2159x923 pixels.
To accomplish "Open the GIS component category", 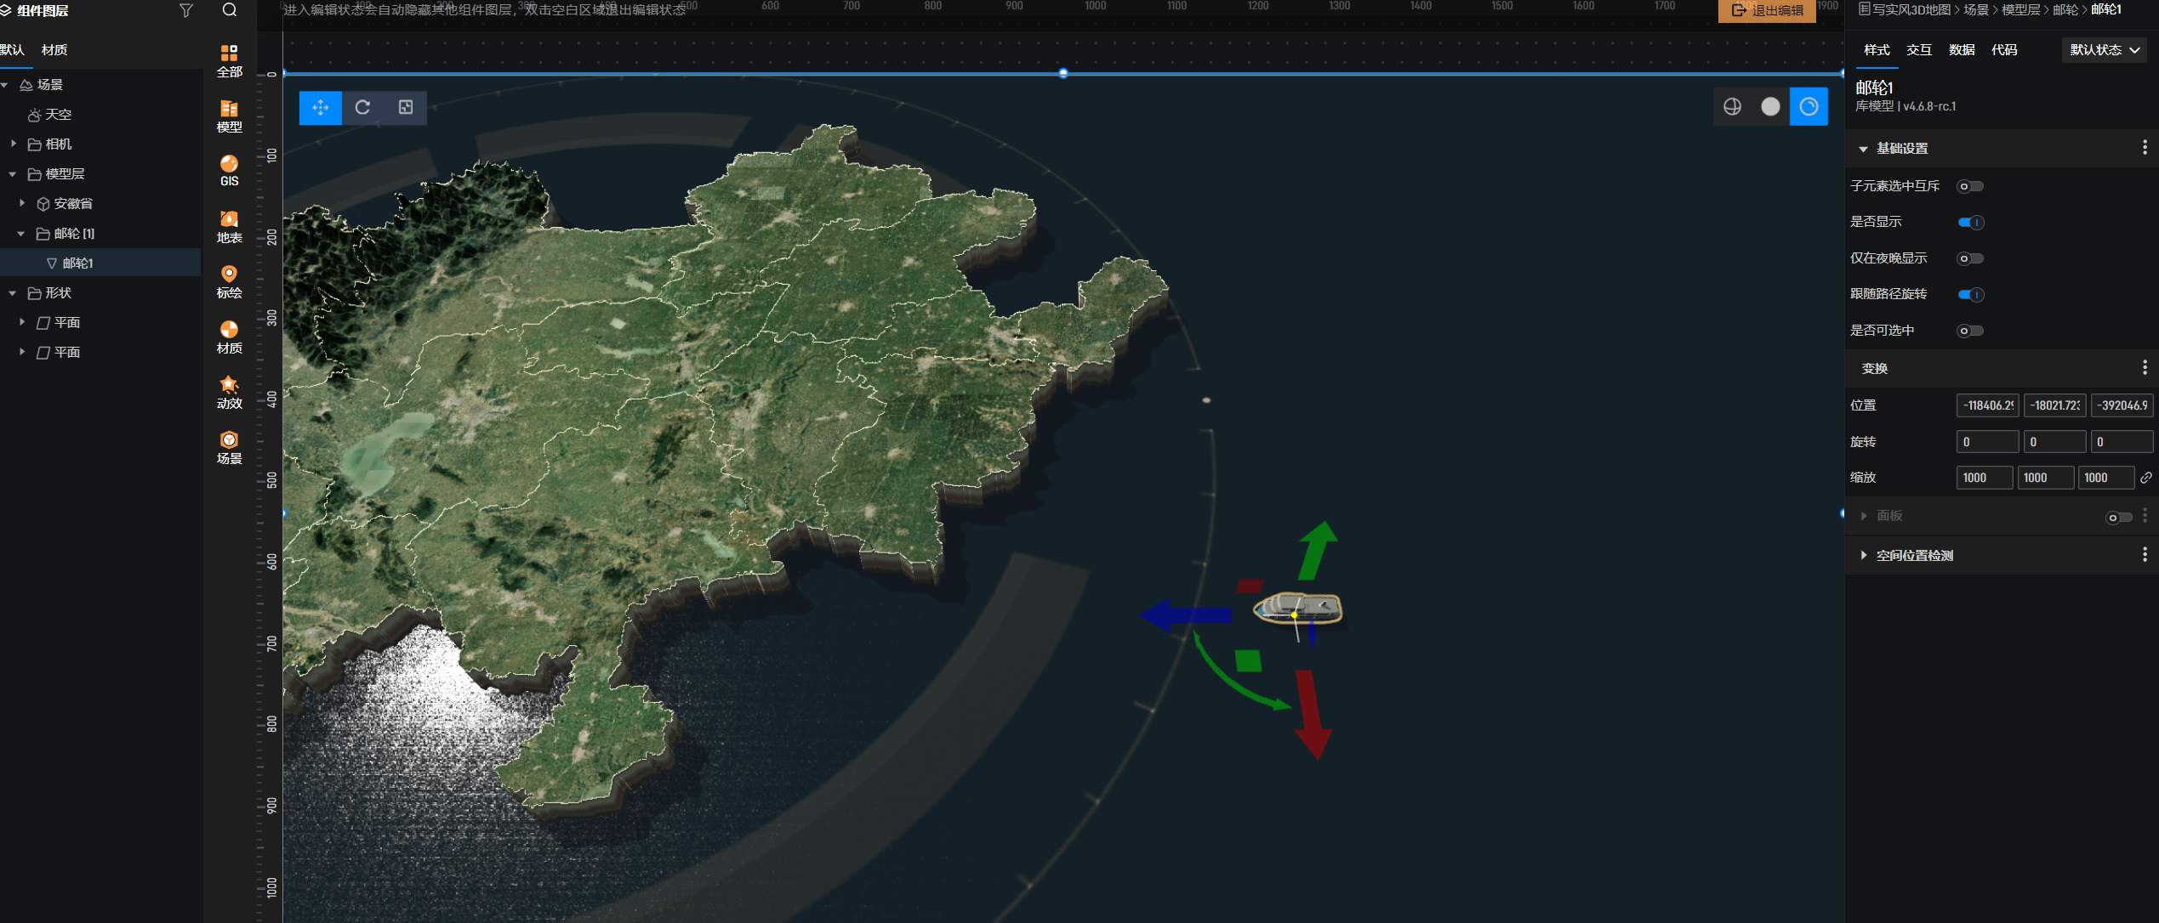I will tap(229, 170).
